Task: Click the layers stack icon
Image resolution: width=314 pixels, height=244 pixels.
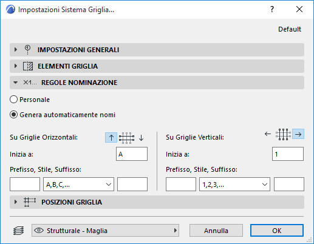Action: (18, 231)
